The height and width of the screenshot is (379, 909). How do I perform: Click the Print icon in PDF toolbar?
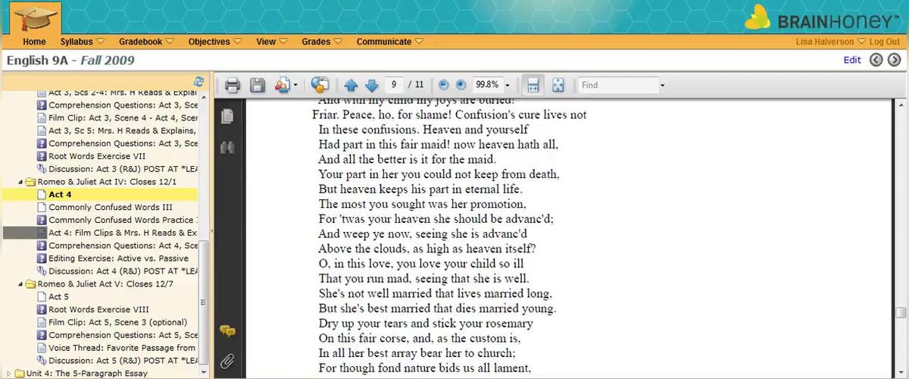[x=233, y=85]
